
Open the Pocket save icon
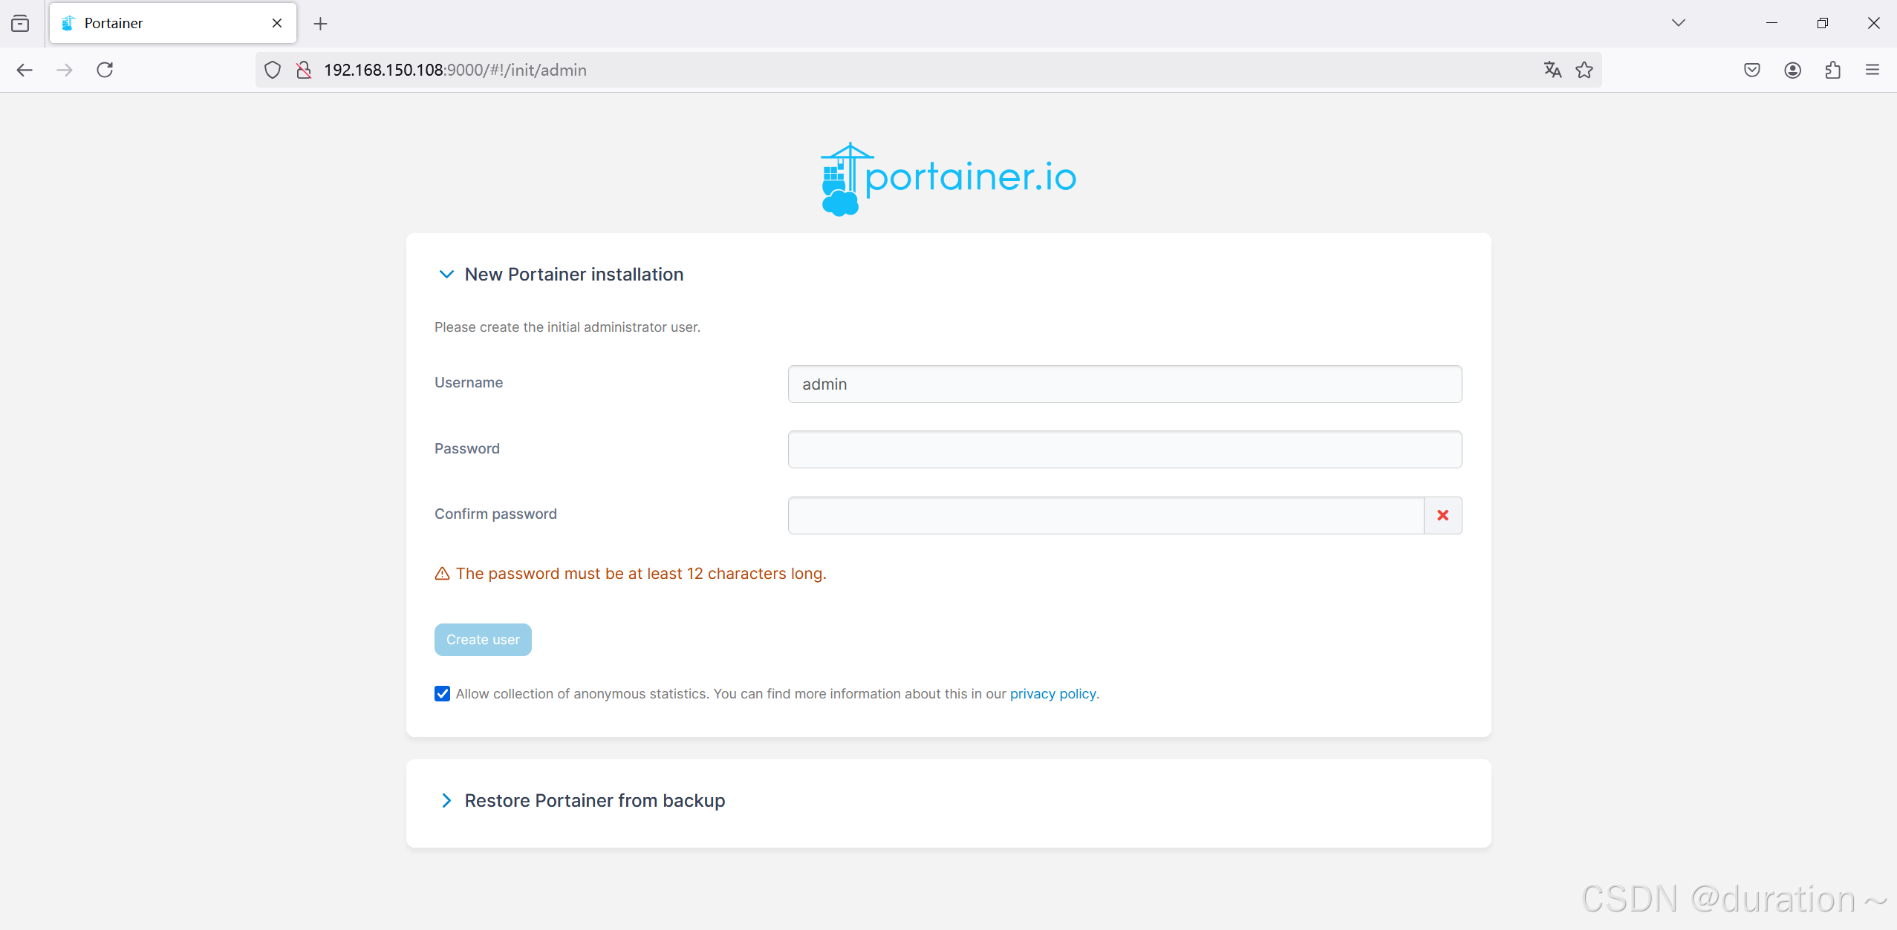(x=1752, y=70)
